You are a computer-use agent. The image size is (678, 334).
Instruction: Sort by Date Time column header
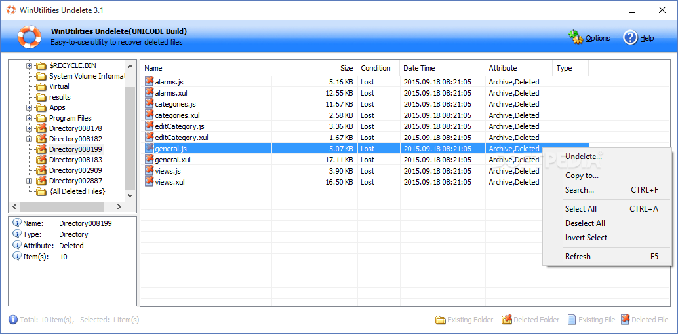pyautogui.click(x=443, y=68)
